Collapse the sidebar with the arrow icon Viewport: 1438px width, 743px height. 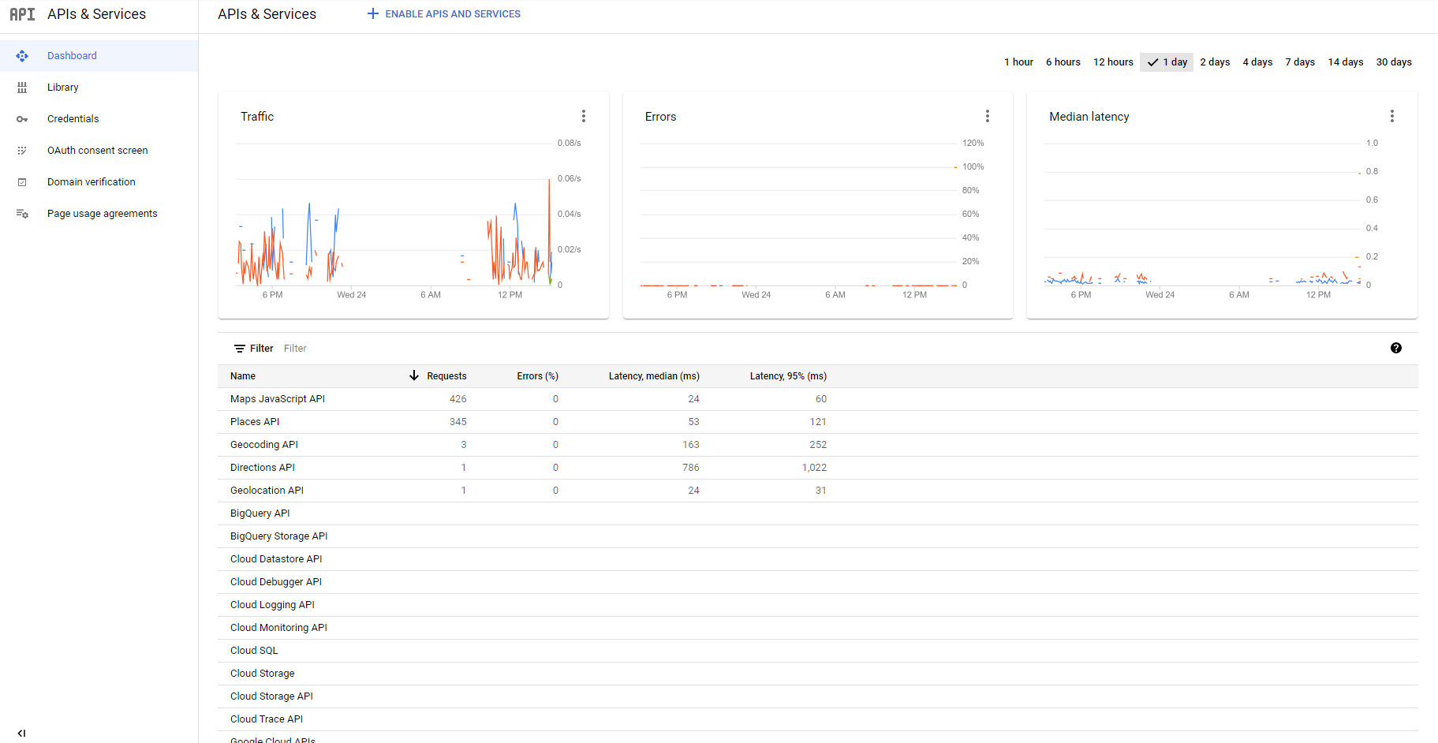pos(21,734)
